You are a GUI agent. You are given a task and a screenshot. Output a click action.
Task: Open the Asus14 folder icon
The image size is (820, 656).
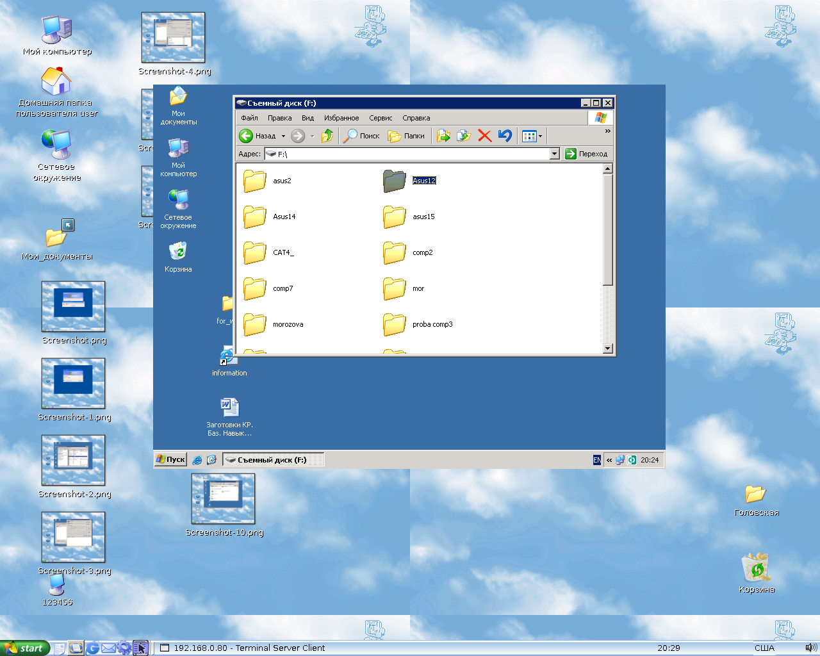[x=254, y=217]
